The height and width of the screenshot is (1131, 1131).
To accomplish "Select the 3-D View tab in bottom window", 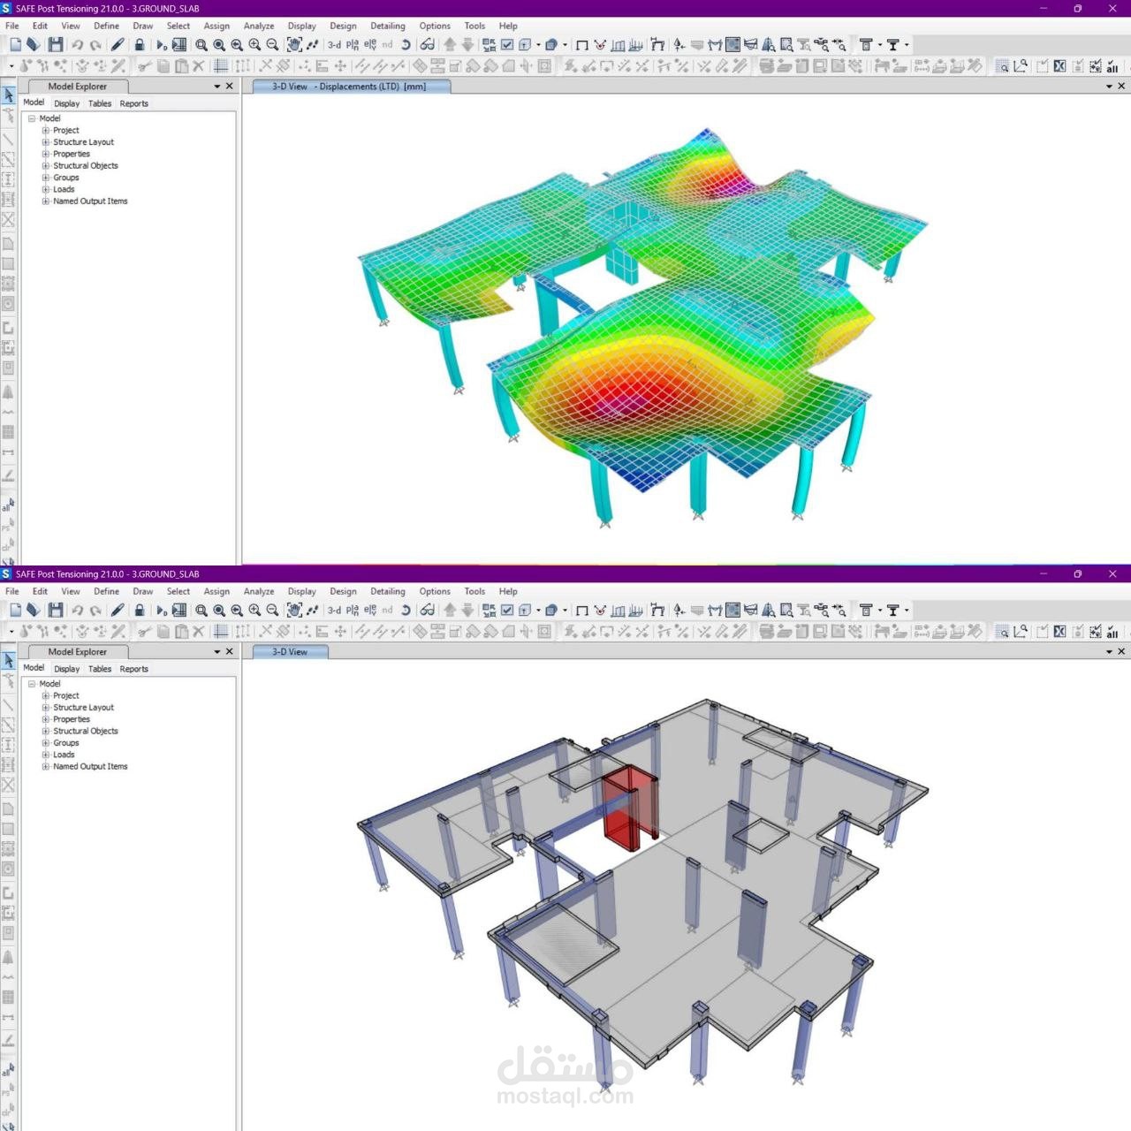I will point(290,652).
